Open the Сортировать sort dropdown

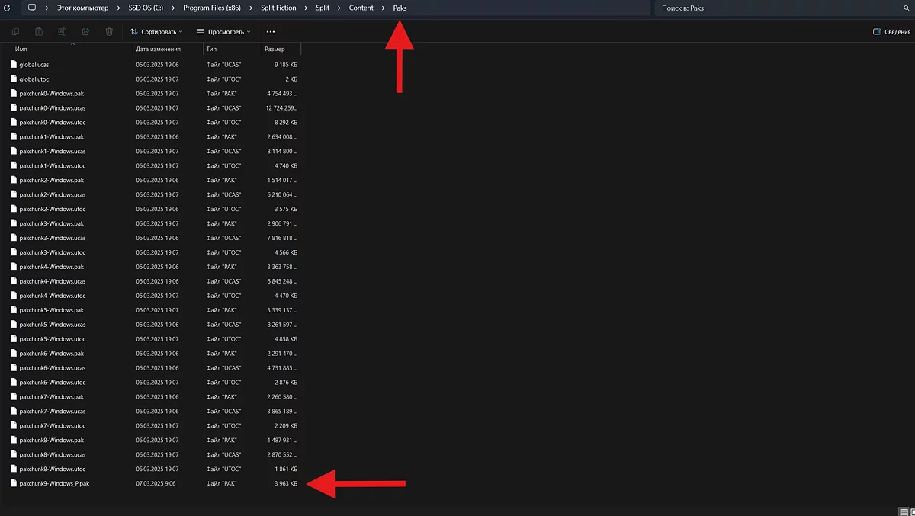tap(156, 32)
